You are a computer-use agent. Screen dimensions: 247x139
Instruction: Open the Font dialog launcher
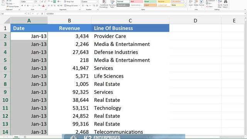[x=46, y=10]
